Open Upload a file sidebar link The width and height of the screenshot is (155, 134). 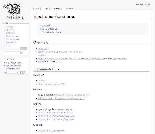[x=11, y=42]
